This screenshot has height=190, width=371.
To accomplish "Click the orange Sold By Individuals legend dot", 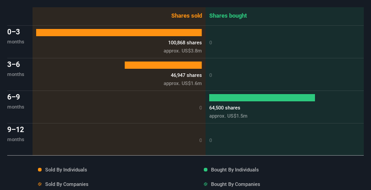I will point(40,170).
